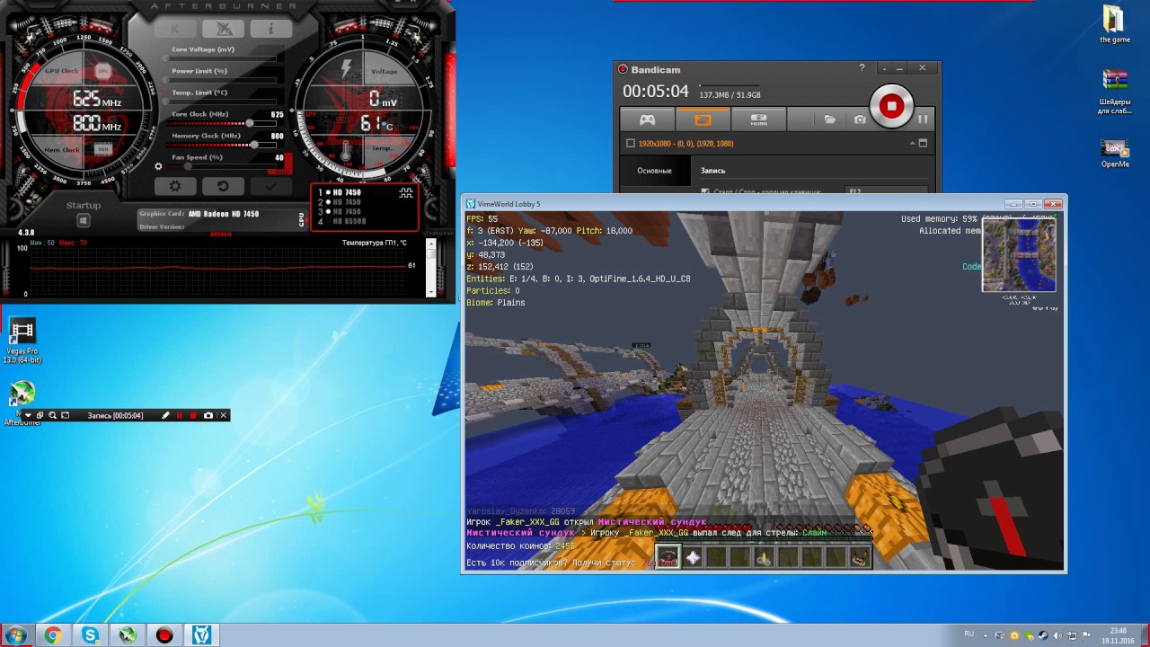
Task: Select Bandicam screen rectangle mode
Action: [703, 119]
